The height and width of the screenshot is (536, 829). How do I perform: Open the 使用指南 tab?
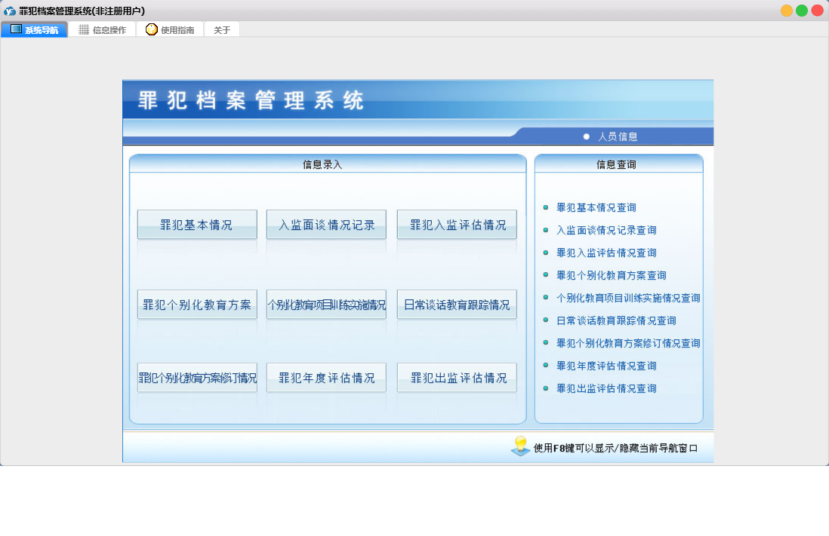(x=170, y=30)
